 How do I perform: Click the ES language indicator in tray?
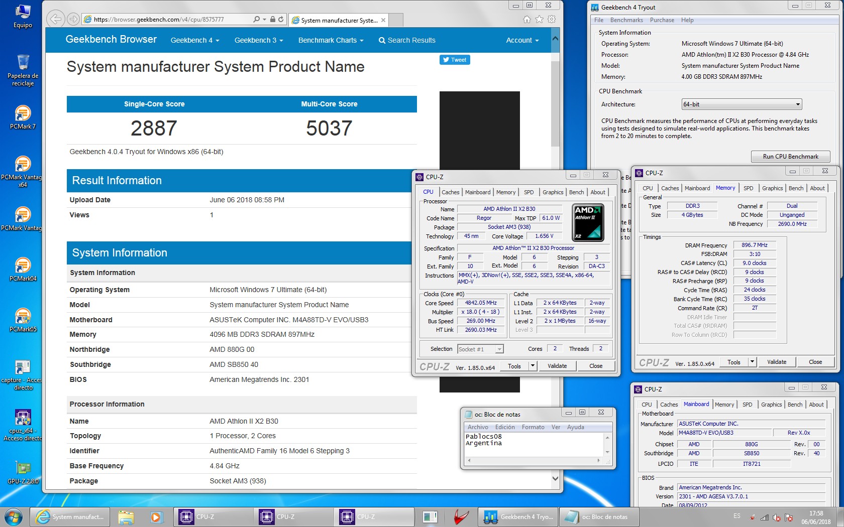[x=736, y=516]
